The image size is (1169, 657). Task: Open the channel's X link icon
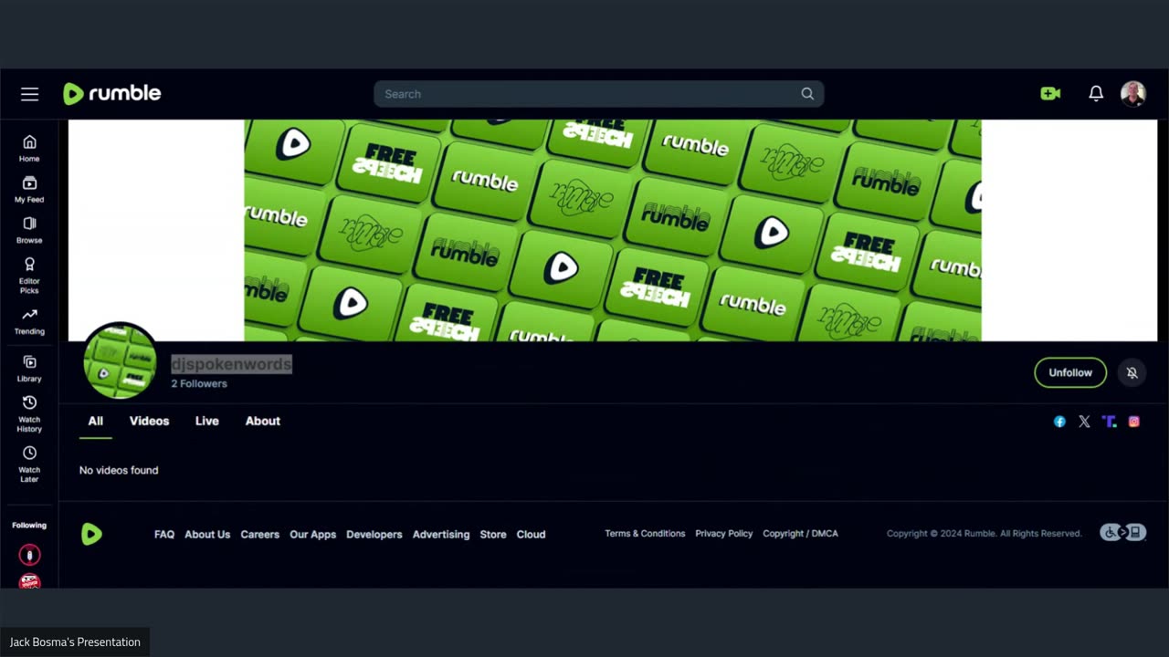click(1084, 422)
